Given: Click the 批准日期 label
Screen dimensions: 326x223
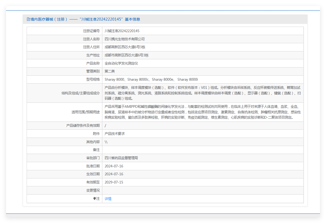Looking at the screenshot, I should coord(93,166).
